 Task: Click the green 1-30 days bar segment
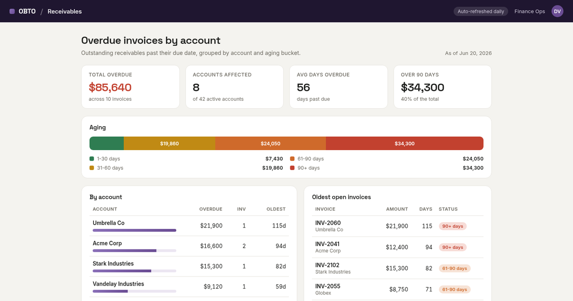[x=106, y=143]
